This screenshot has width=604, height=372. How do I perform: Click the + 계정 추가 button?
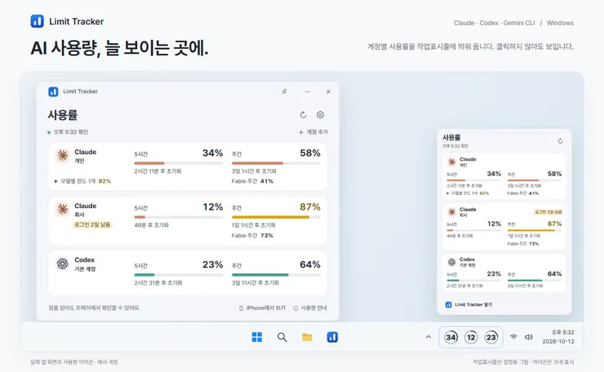[313, 132]
